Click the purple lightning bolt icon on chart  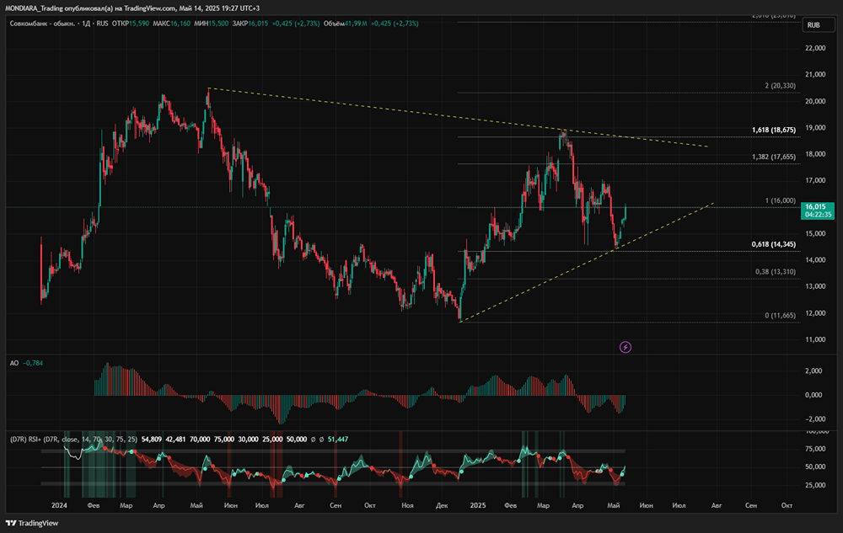[x=626, y=346]
